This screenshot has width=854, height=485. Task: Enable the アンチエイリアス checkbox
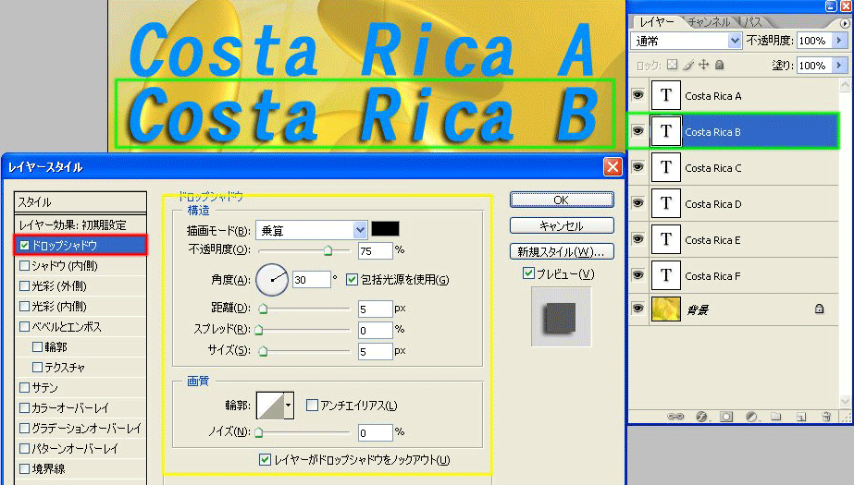pos(313,405)
